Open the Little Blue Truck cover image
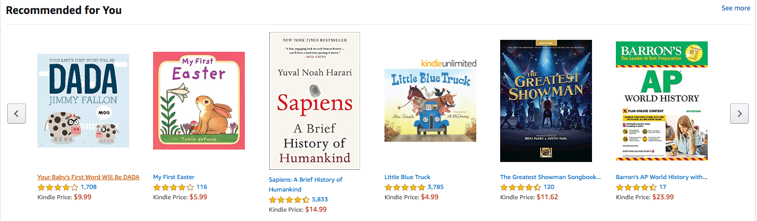Viewport: 757px width, 221px height. tap(430, 105)
